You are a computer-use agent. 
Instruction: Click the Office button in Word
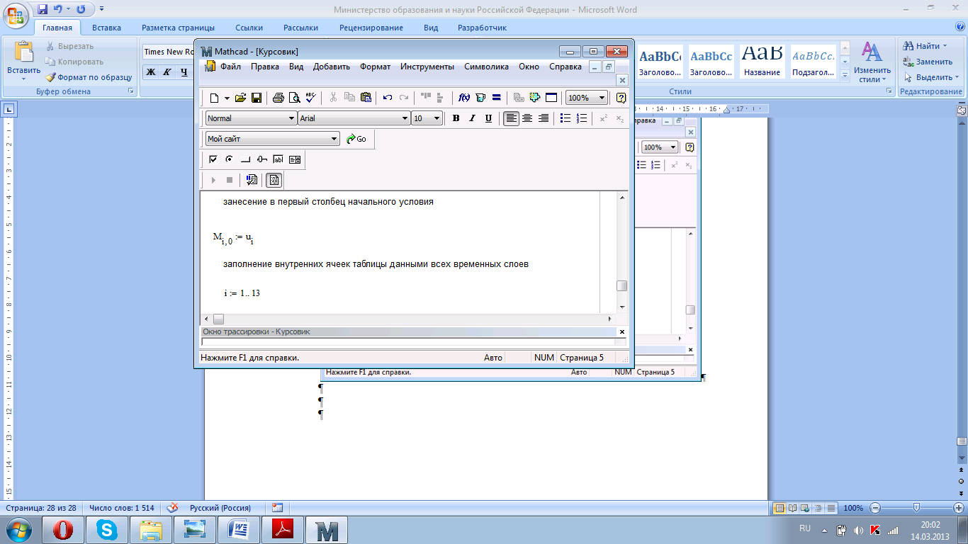pos(16,15)
